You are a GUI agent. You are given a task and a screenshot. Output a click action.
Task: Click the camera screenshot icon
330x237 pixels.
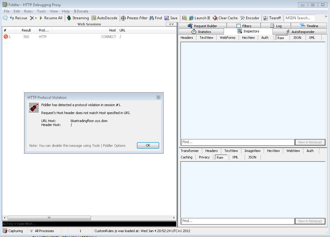coord(185,18)
